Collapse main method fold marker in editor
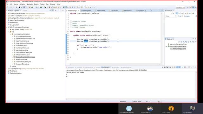 [69, 35]
